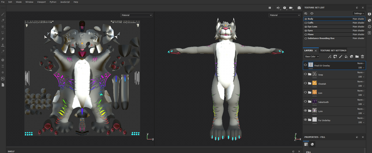
Task: Hide the Eye Lens texture set
Action: [x=306, y=27]
